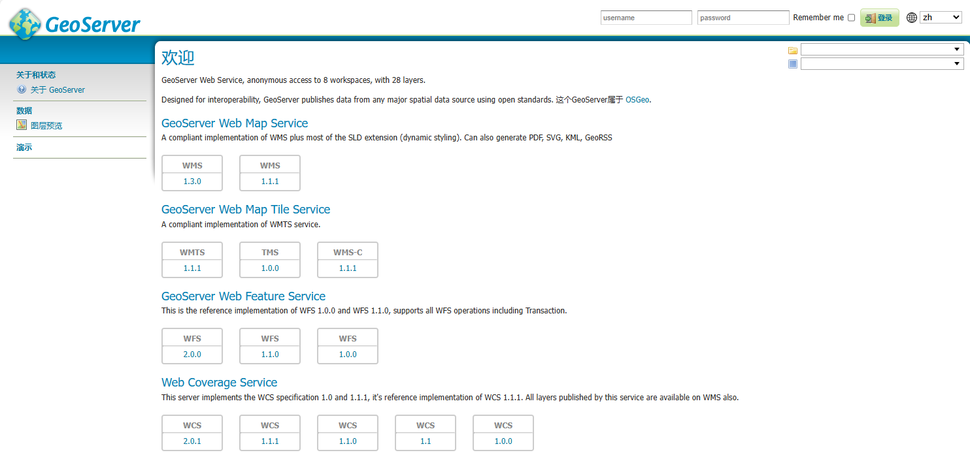Open WMS-C 1.1.1 capabilities link
This screenshot has height=459, width=970.
348,268
